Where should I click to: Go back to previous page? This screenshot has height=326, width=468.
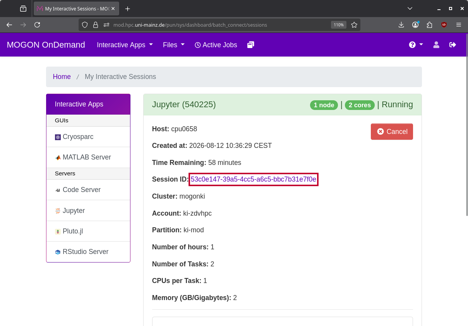[x=9, y=25]
